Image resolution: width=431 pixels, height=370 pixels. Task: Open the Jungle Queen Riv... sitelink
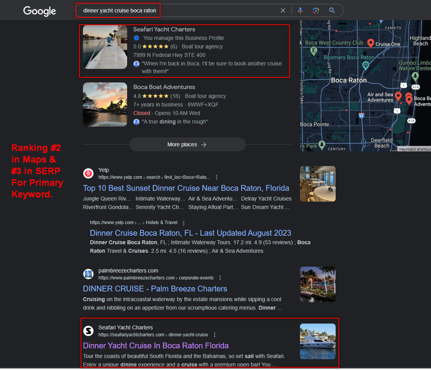point(107,199)
